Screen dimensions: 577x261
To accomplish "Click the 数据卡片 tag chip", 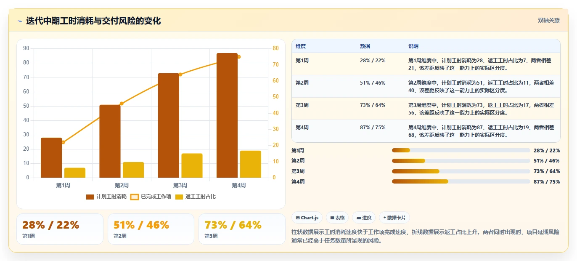I will pyautogui.click(x=394, y=218).
